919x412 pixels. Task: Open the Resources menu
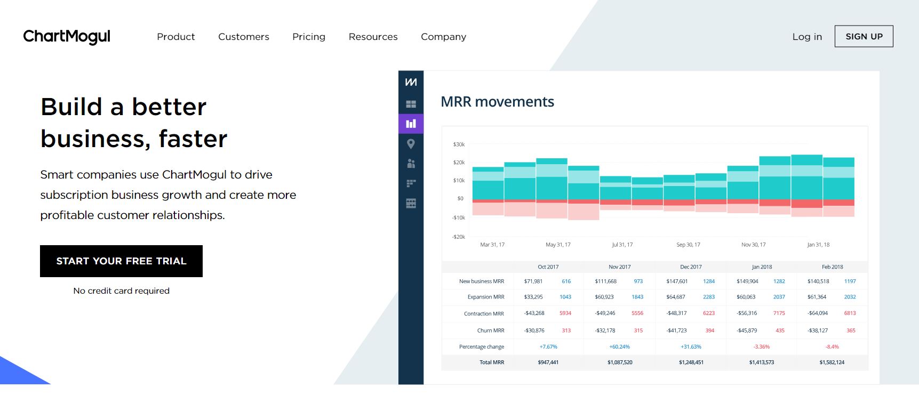coord(373,37)
